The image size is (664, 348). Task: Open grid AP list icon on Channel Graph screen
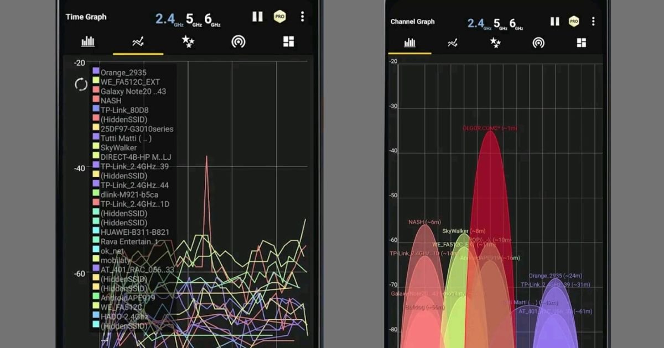[x=581, y=43]
